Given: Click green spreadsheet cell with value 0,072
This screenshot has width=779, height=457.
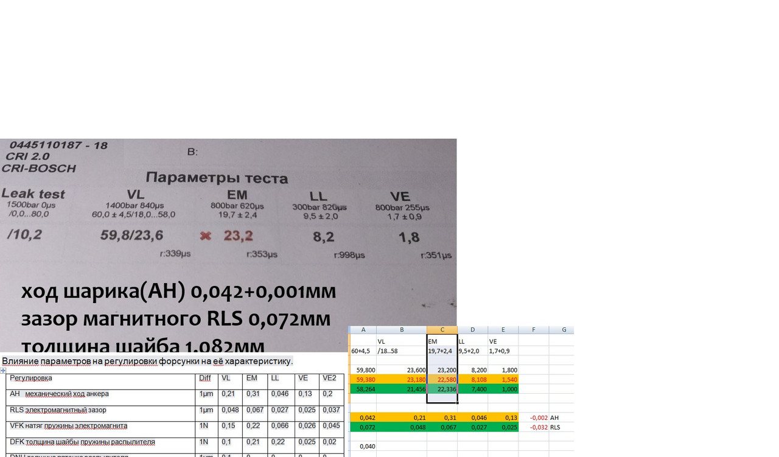Looking at the screenshot, I should (363, 427).
